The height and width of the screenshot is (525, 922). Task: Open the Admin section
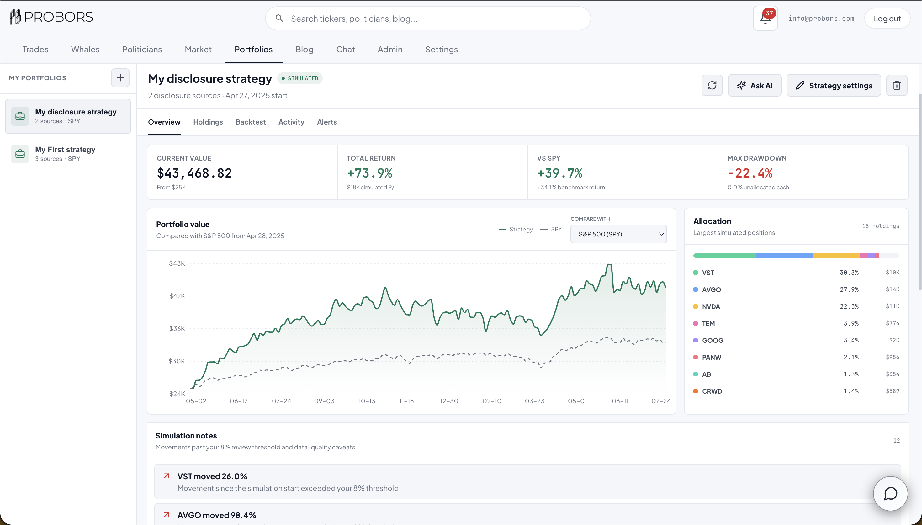point(389,50)
